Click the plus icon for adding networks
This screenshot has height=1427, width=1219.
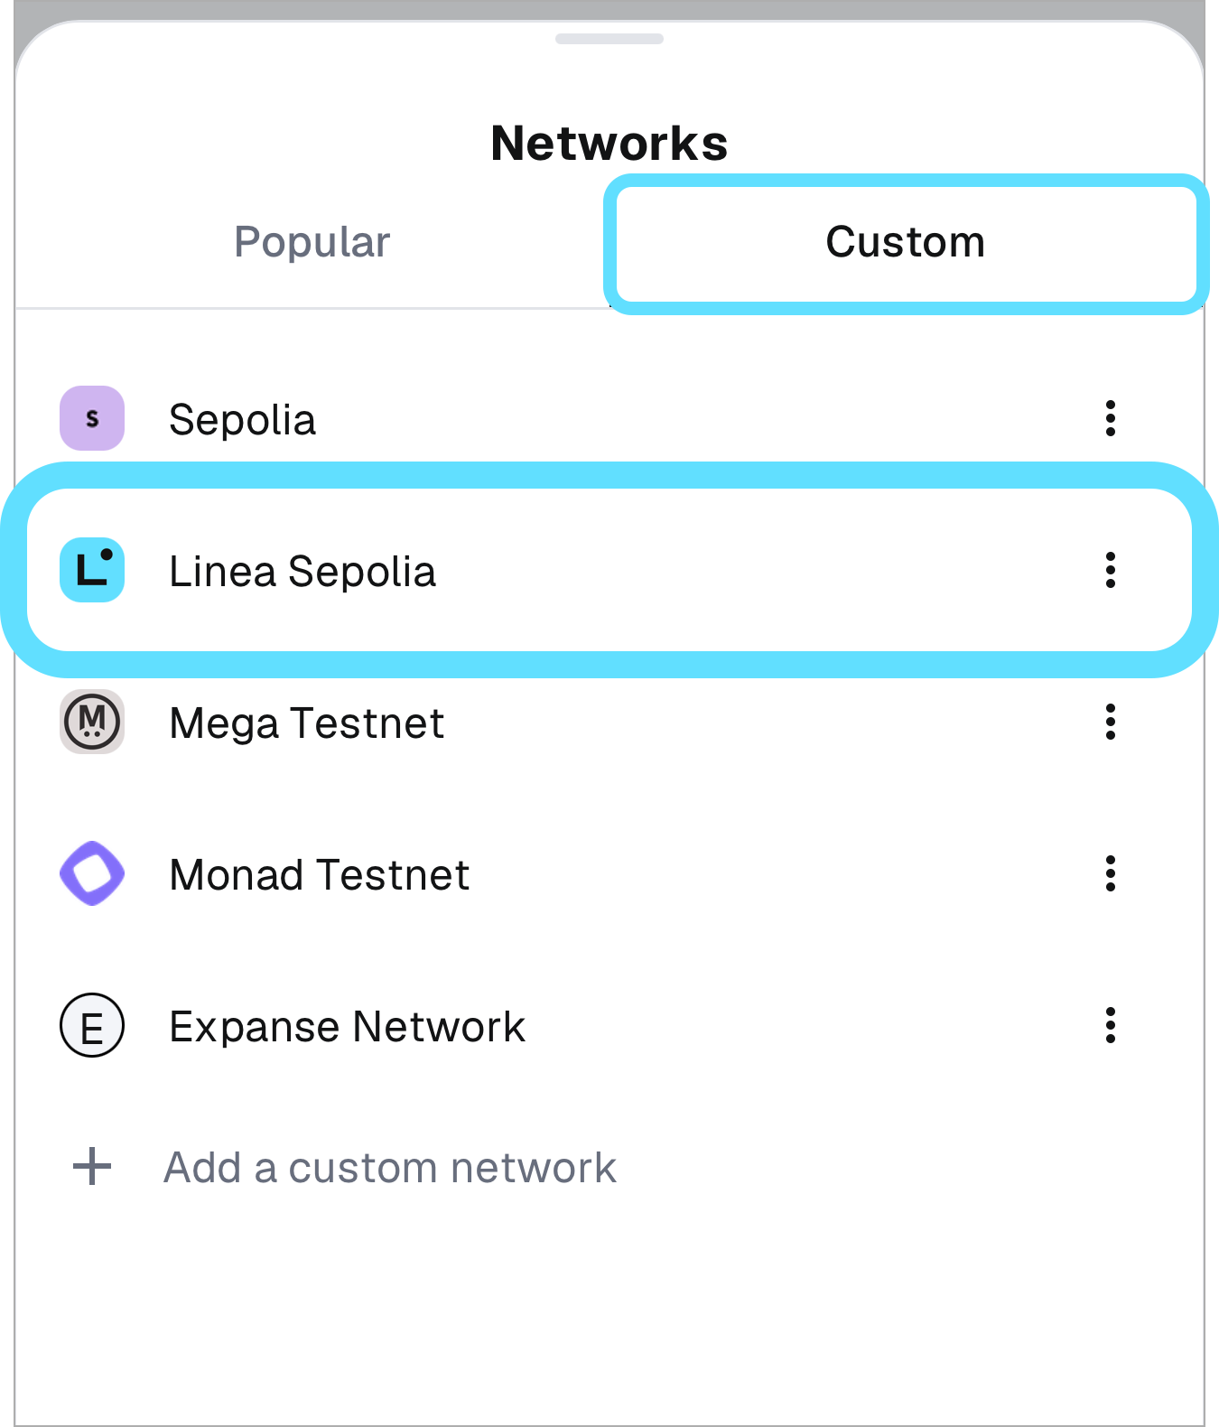pos(91,1167)
